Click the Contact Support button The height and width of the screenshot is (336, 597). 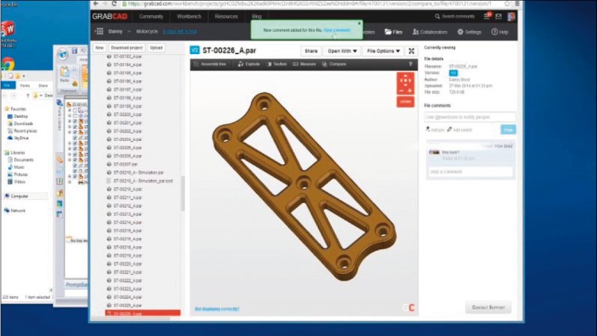[x=488, y=307]
